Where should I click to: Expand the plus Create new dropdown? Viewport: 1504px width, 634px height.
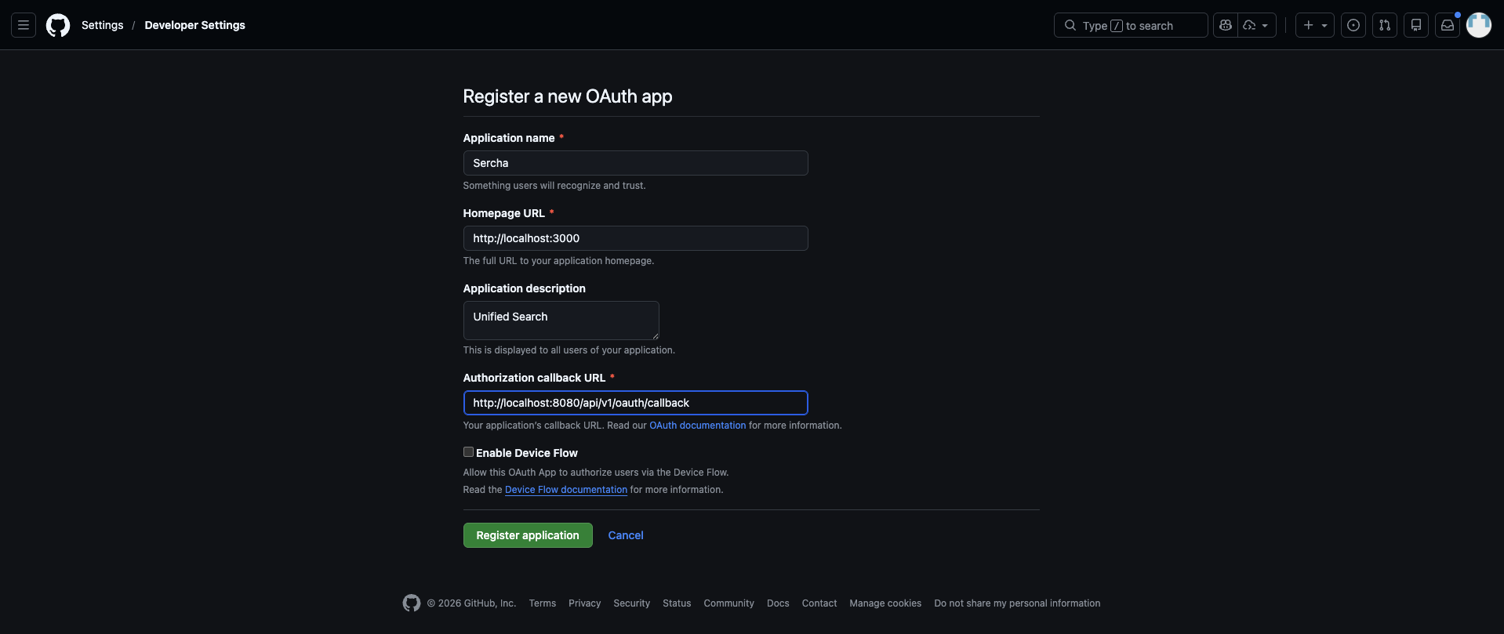(x=1315, y=25)
